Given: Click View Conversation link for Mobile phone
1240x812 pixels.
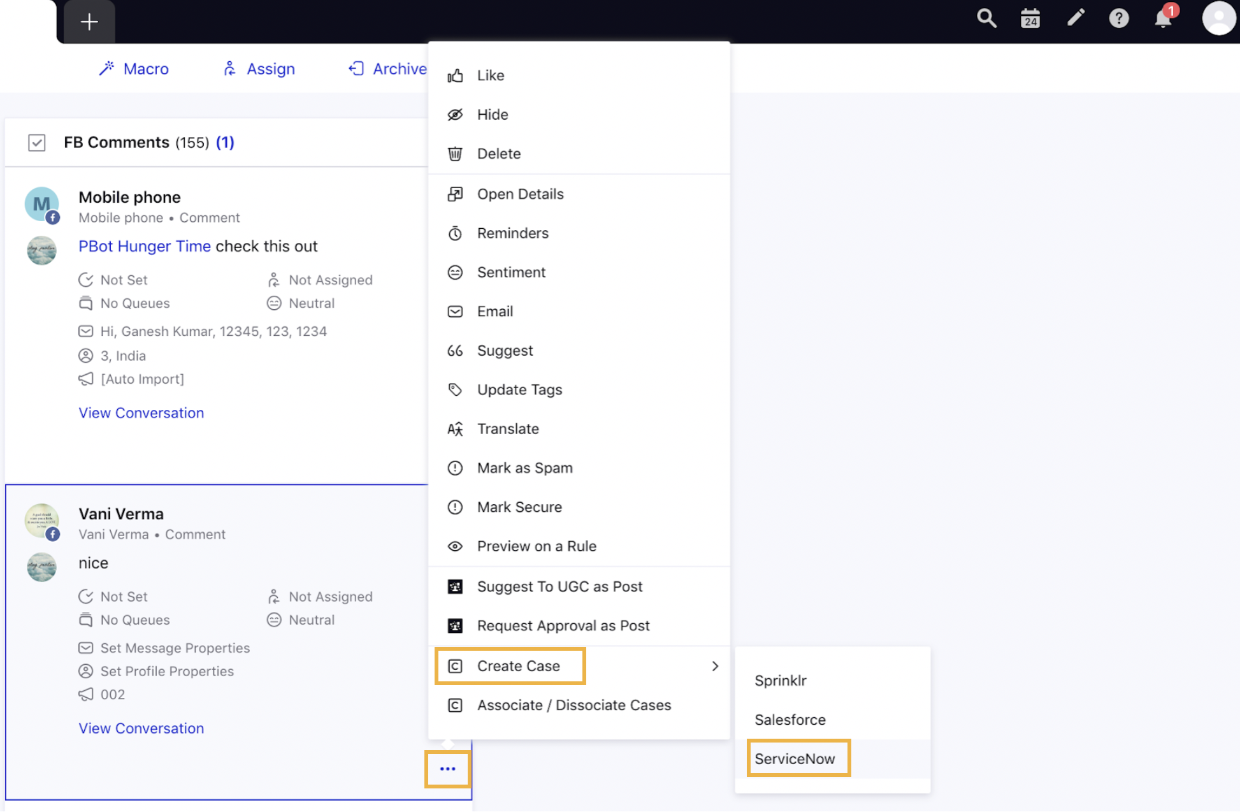Looking at the screenshot, I should pyautogui.click(x=140, y=412).
